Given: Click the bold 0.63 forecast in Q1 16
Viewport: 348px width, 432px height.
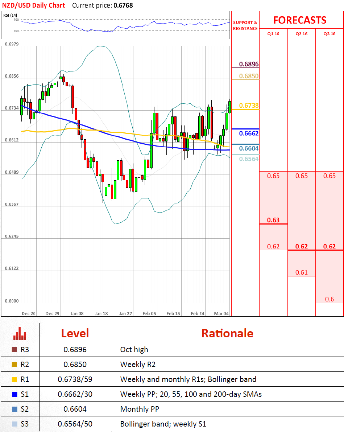Looking at the screenshot, I should pos(273,220).
